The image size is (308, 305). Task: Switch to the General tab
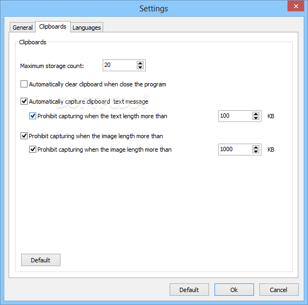22,28
